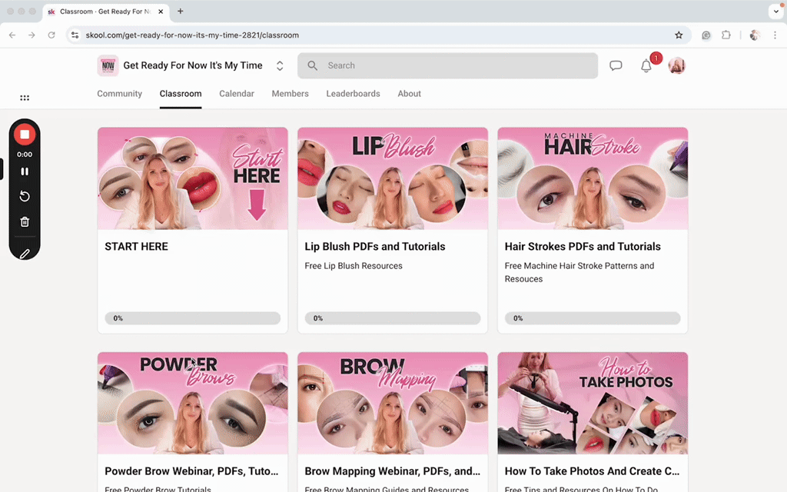Click the community logo icon
This screenshot has height=492, width=787.
108,66
